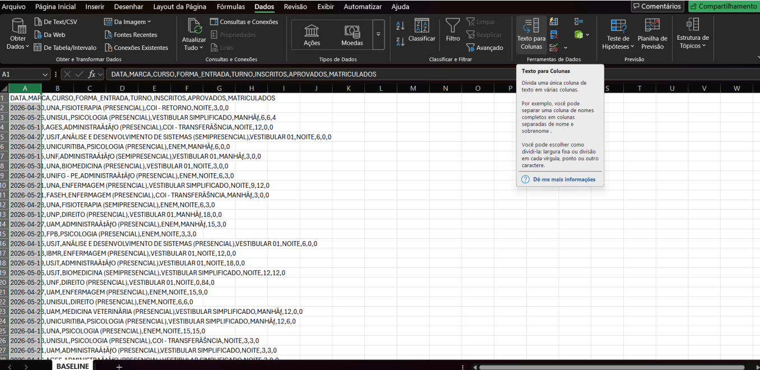Screen dimensions: 760x370
Task: Click the Da Web import icon
Action: [x=38, y=35]
